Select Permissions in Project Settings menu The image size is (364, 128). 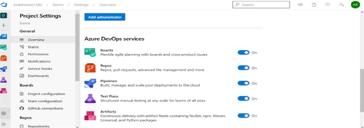point(38,54)
